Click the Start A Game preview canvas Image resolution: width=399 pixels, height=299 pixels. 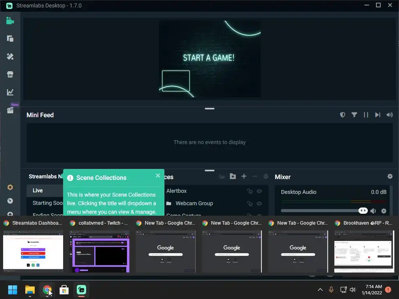point(210,59)
